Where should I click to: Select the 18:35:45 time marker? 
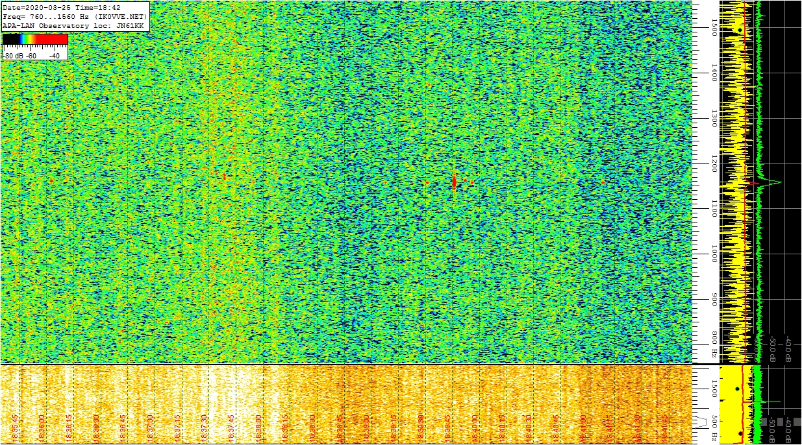(15, 429)
